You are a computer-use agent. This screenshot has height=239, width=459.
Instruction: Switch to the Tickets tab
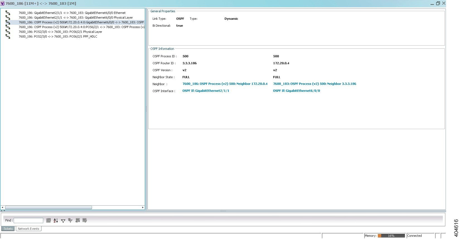coord(8,229)
